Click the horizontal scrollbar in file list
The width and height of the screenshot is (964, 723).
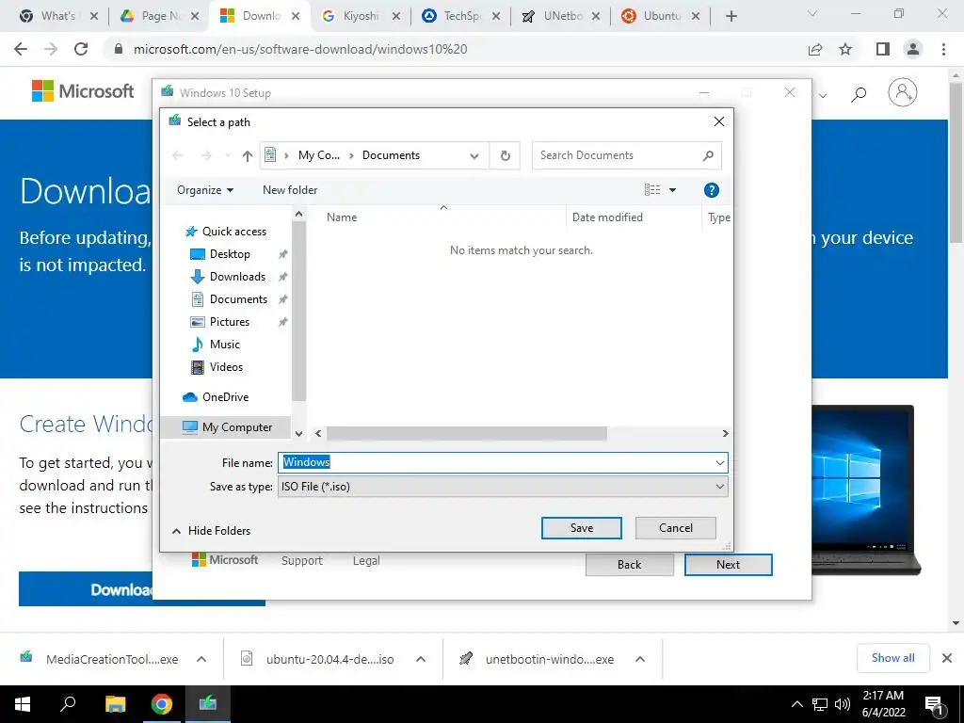(467, 433)
